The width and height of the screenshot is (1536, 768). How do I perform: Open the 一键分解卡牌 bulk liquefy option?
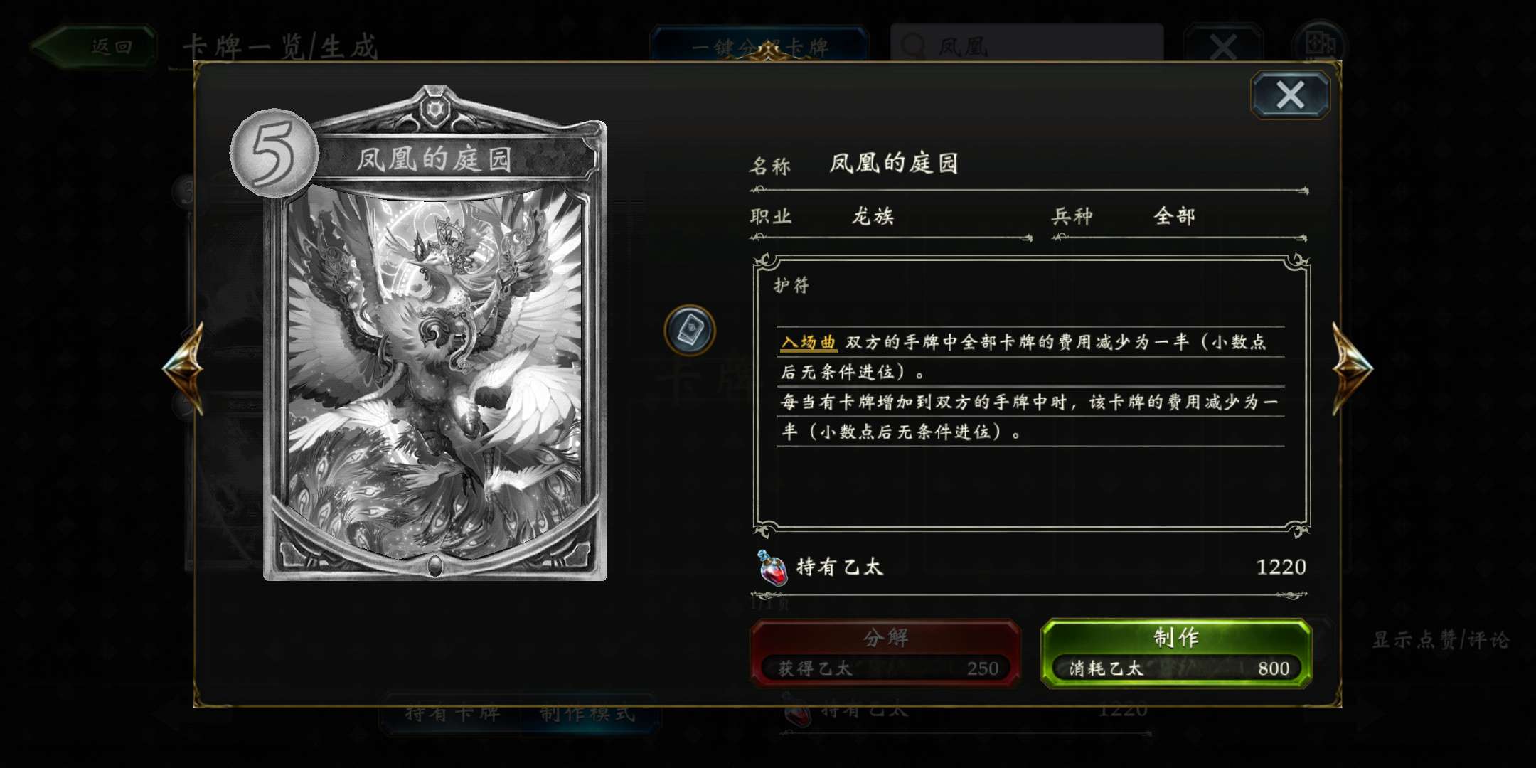click(759, 46)
